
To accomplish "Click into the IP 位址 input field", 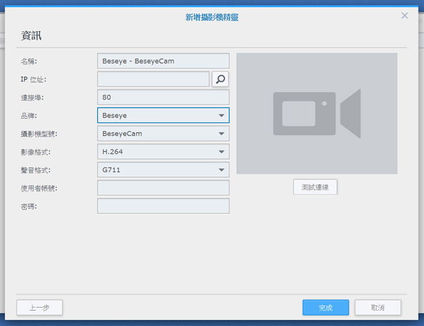I will pyautogui.click(x=153, y=79).
